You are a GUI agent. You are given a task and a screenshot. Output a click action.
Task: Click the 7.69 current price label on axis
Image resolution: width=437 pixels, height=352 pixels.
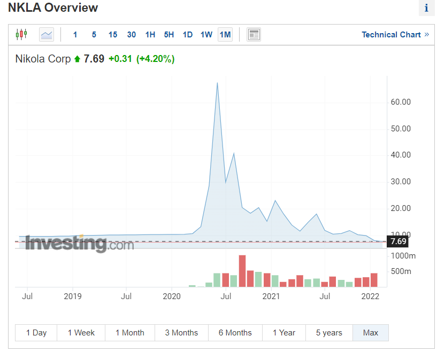398,241
